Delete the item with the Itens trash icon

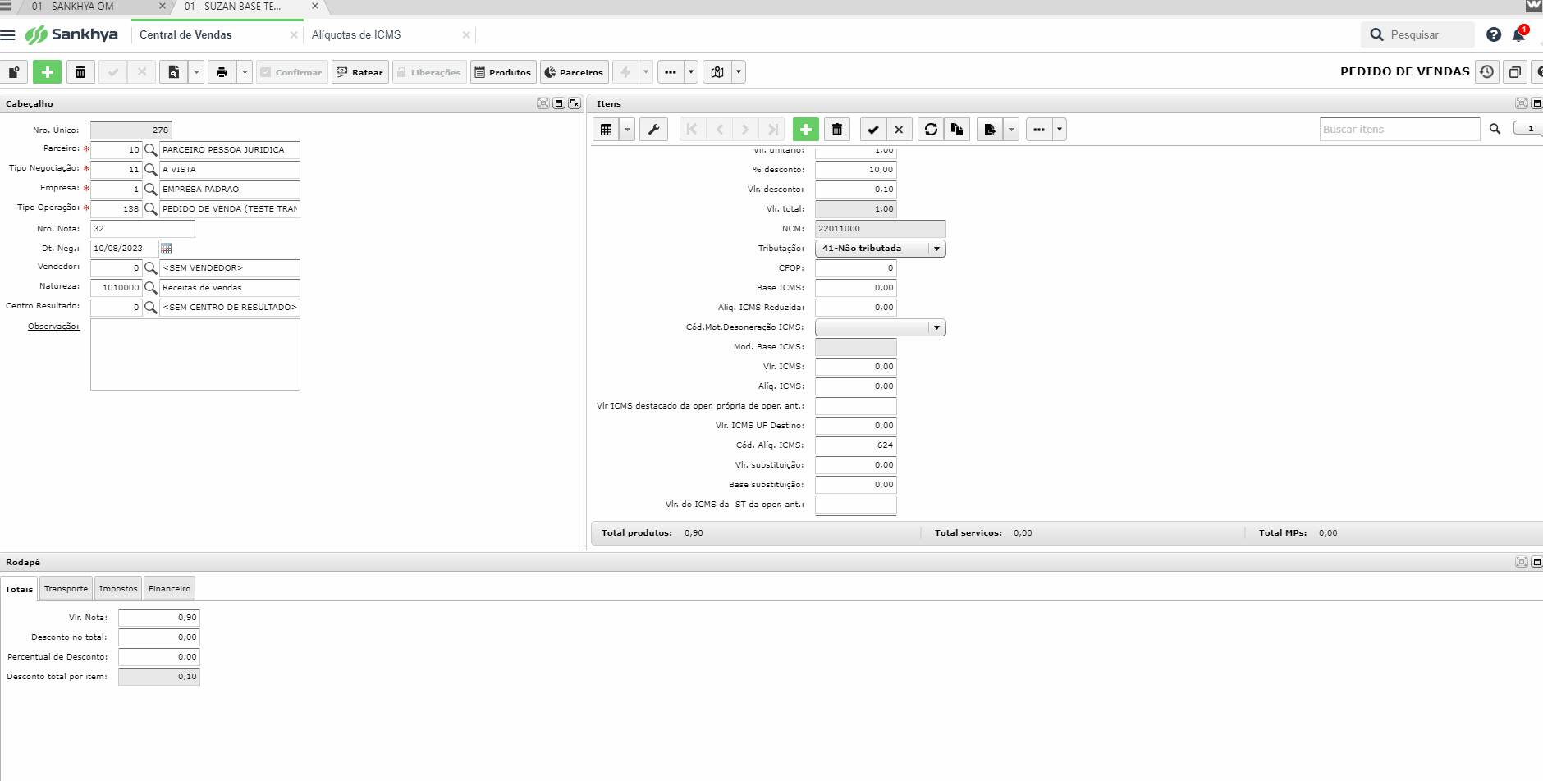coord(837,130)
